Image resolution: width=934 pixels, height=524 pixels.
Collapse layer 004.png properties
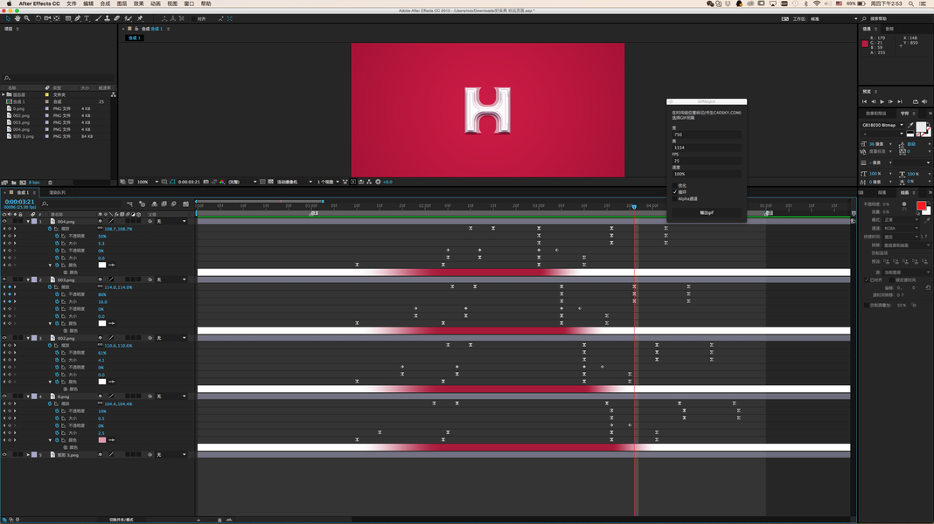point(28,221)
